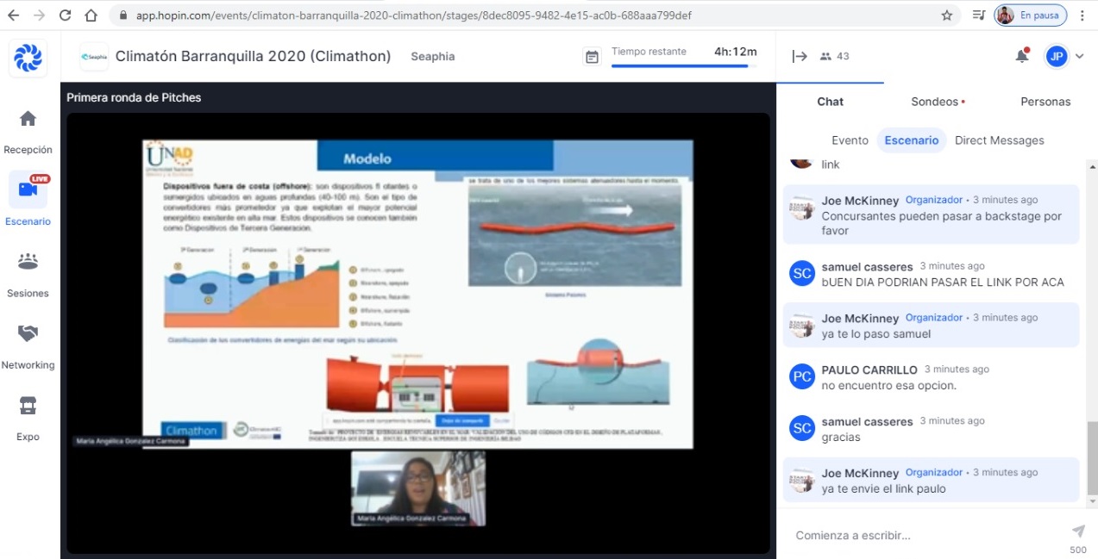This screenshot has height=559, width=1098.
Task: Click the 4h:12m remaining time value
Action: [735, 52]
